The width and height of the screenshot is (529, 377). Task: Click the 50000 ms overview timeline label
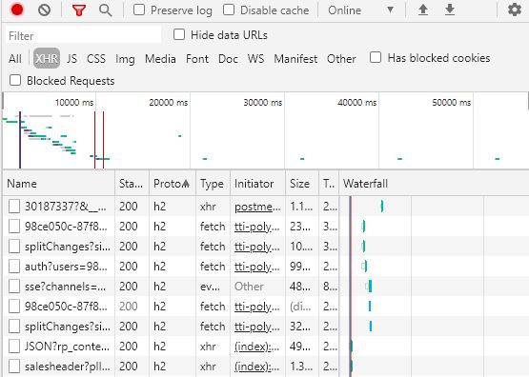click(452, 103)
